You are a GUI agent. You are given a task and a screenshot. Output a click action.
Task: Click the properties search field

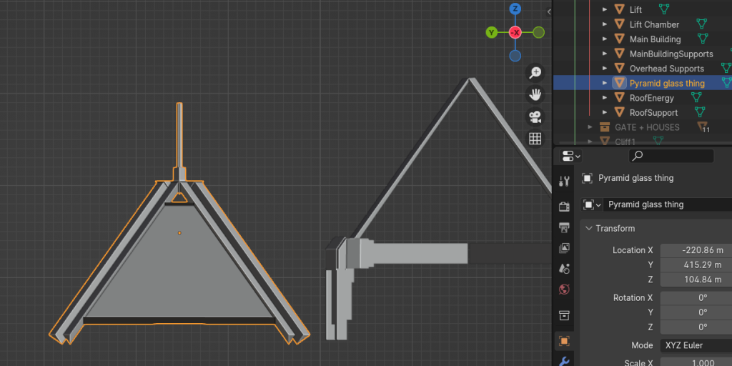coord(671,156)
